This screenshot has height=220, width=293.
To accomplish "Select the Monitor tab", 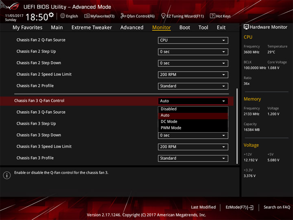I will click(162, 28).
